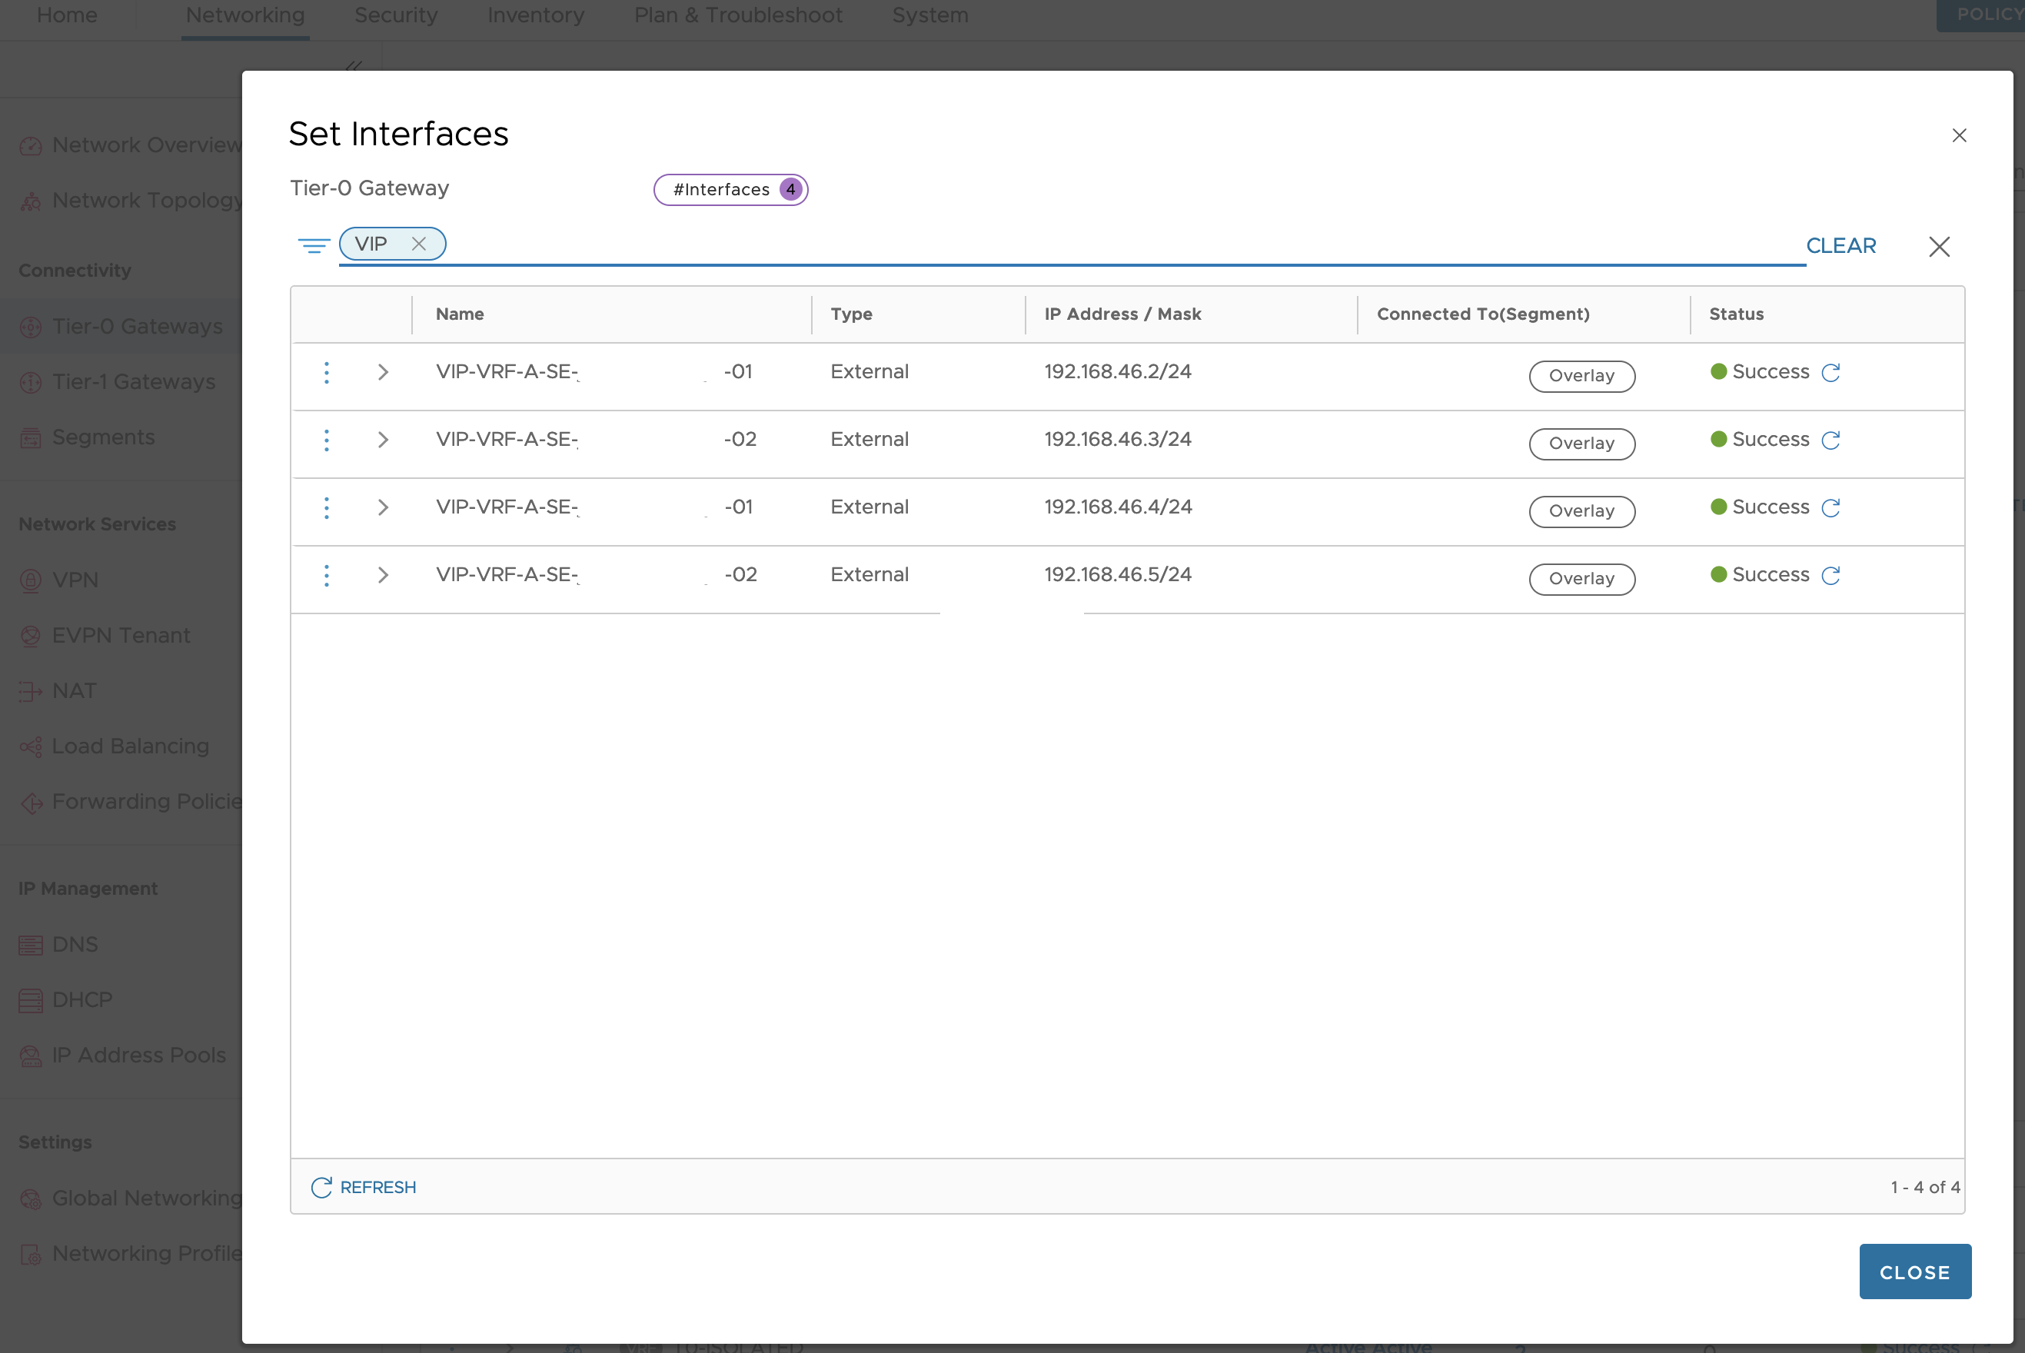Refresh status of the 192.168.46.5 interface
The height and width of the screenshot is (1353, 2025).
(x=1830, y=575)
